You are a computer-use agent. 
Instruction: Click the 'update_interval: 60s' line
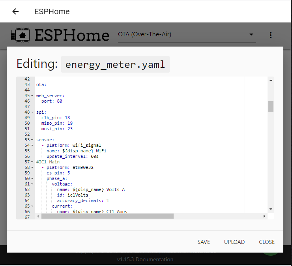73,156
